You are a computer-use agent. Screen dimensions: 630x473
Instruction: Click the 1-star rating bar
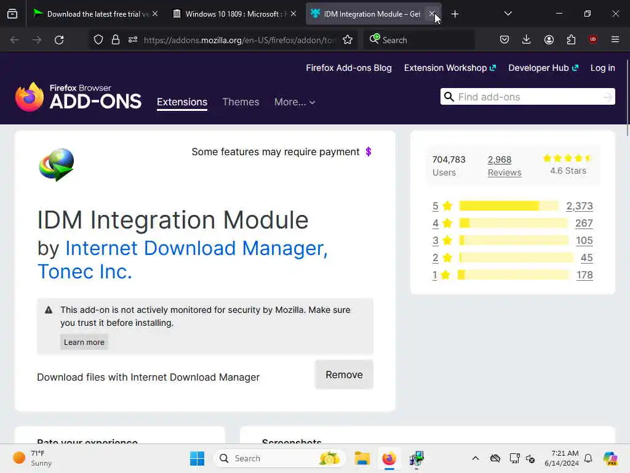click(x=514, y=275)
